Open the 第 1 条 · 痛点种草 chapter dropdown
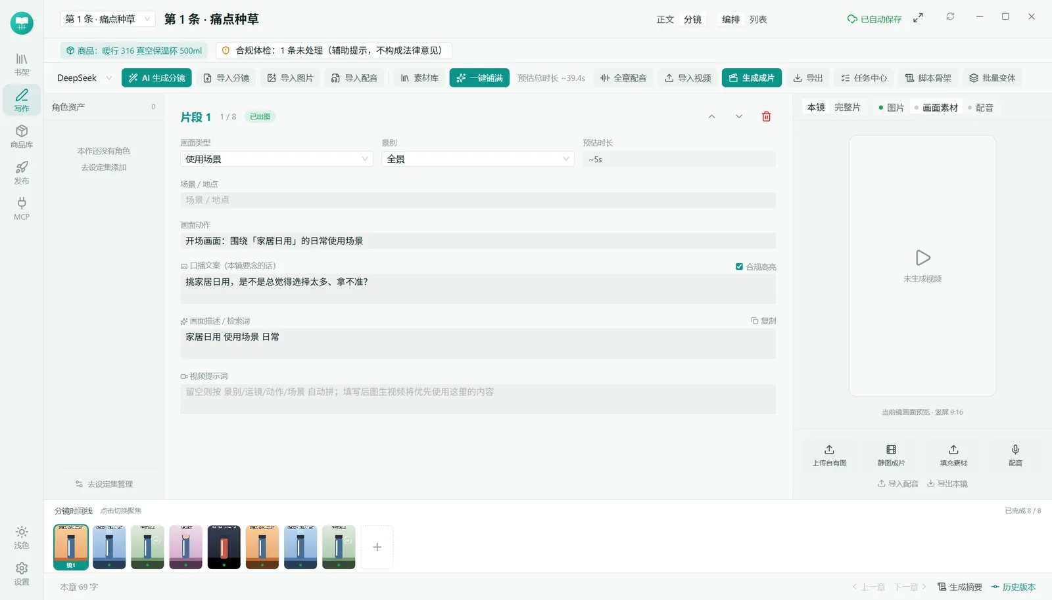This screenshot has height=600, width=1052. tap(107, 19)
